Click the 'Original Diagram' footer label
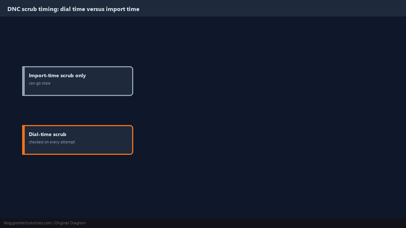 (x=70, y=223)
